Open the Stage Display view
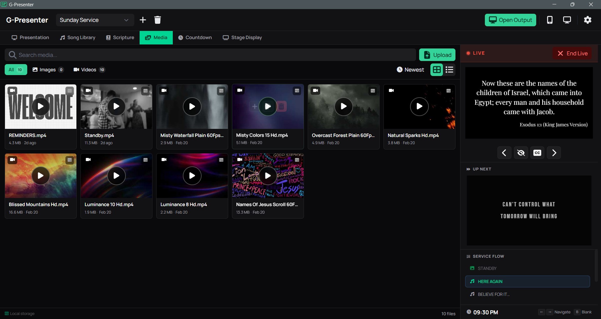Viewport: 601px width, 319px height. (x=242, y=38)
